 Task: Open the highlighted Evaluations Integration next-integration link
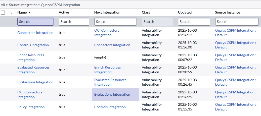(x=112, y=94)
